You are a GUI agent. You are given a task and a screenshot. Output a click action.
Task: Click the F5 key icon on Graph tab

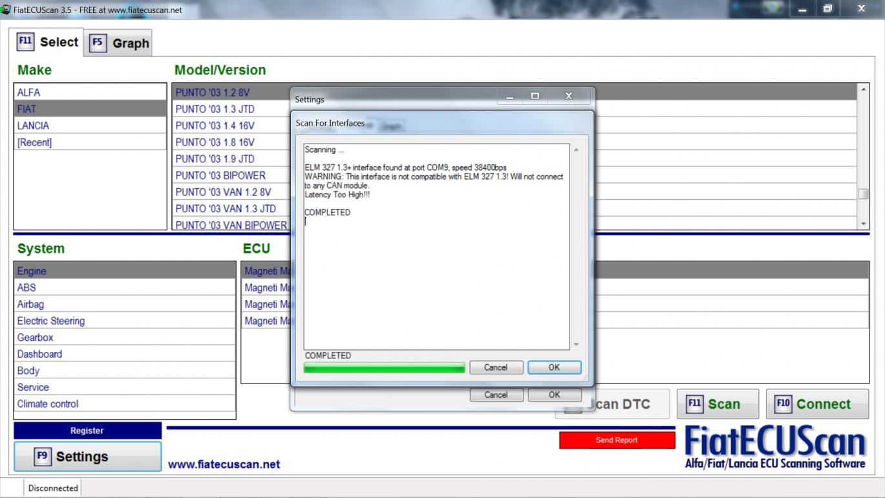[x=98, y=43]
